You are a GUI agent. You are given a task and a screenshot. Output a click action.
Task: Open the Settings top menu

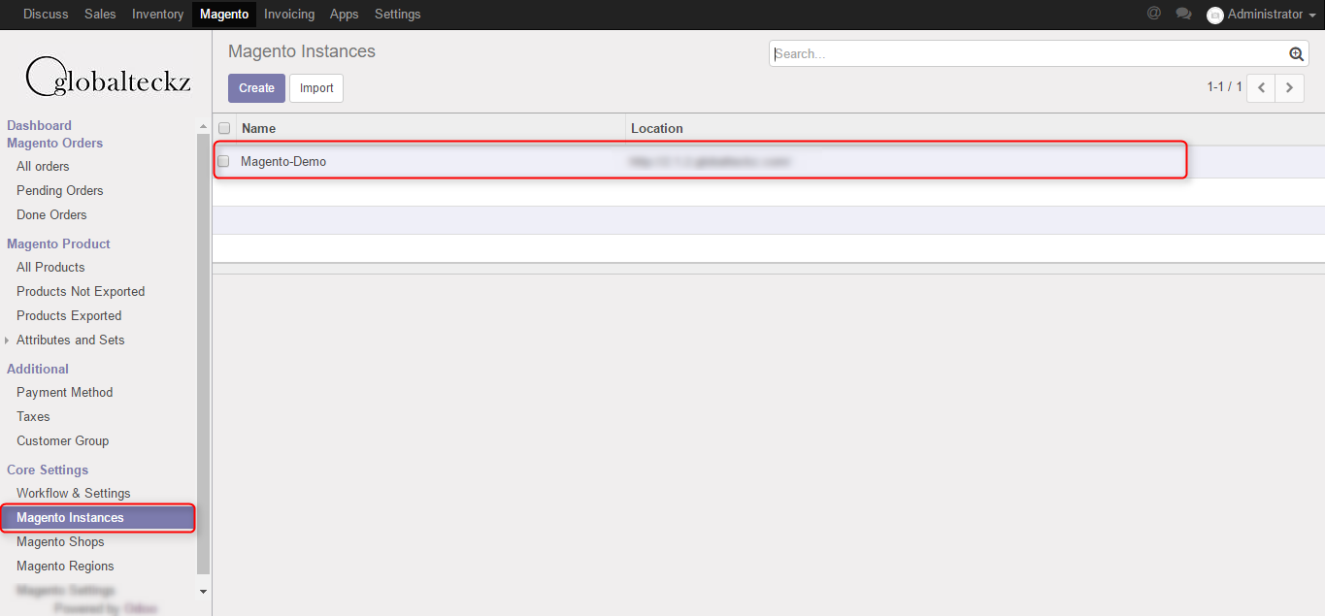(398, 15)
